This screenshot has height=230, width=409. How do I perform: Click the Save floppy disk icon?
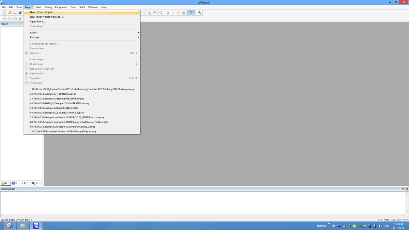[15, 13]
